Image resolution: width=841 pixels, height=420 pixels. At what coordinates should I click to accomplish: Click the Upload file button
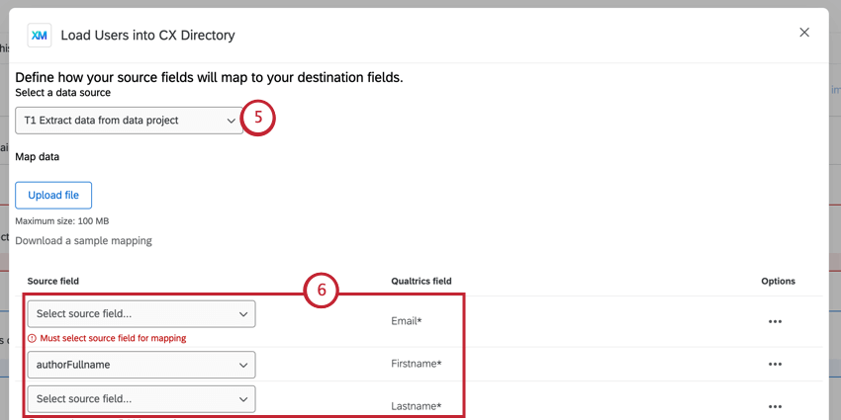[x=53, y=195]
